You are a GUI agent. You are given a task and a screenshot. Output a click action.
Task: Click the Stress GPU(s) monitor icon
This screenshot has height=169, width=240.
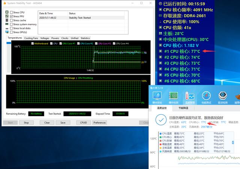tap(7, 32)
